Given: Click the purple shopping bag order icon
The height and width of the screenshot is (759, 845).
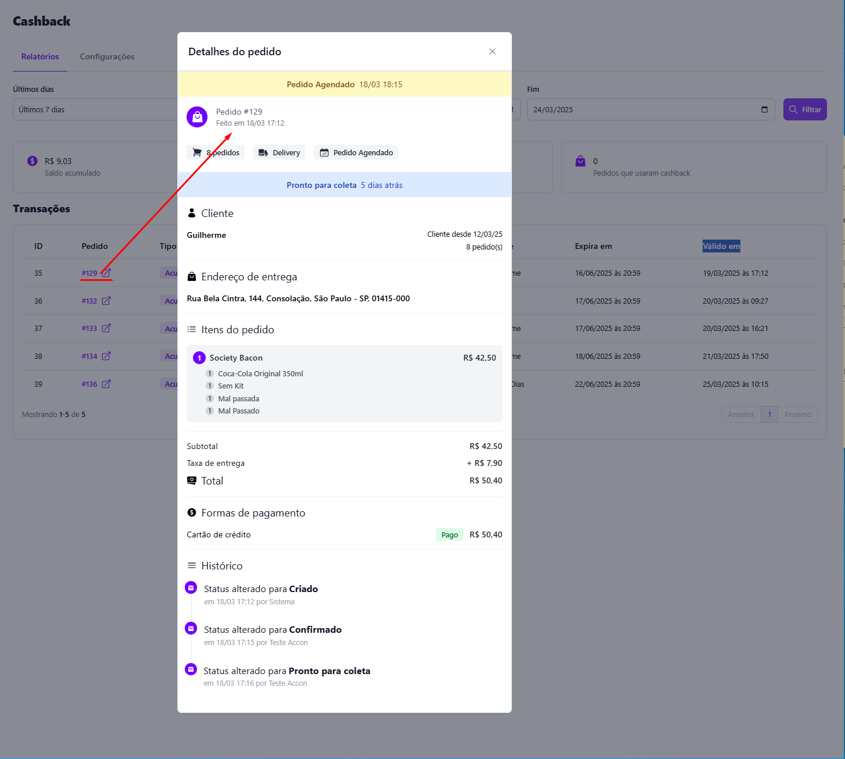Looking at the screenshot, I should point(197,117).
